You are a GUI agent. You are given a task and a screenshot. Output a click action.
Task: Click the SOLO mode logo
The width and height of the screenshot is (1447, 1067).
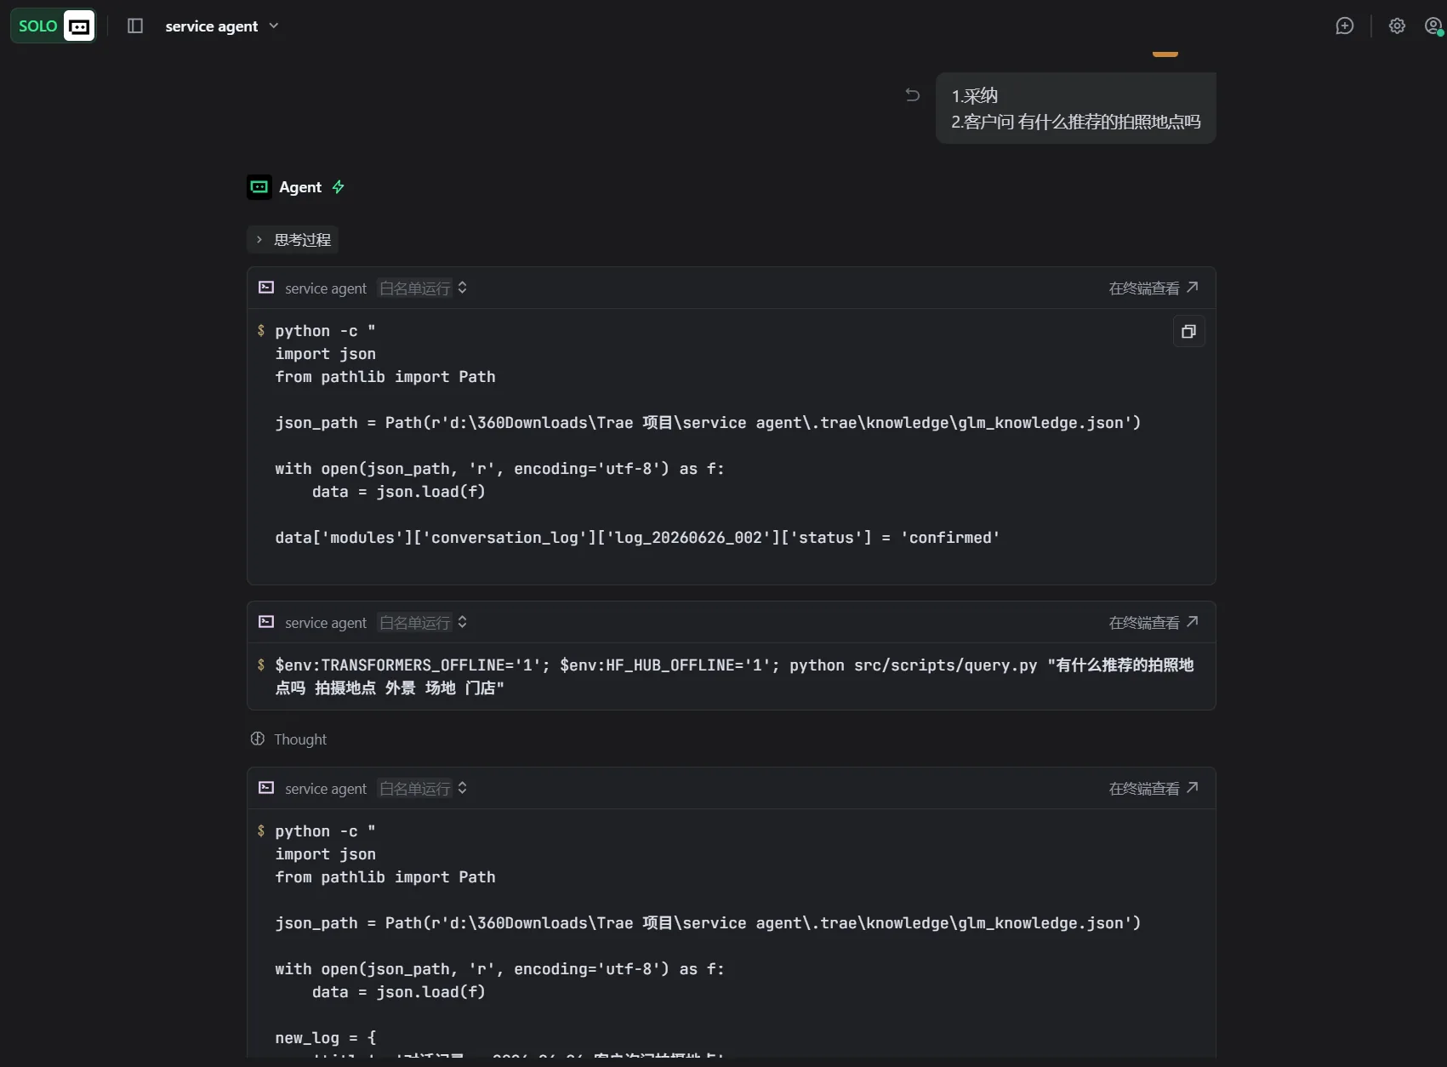point(37,26)
